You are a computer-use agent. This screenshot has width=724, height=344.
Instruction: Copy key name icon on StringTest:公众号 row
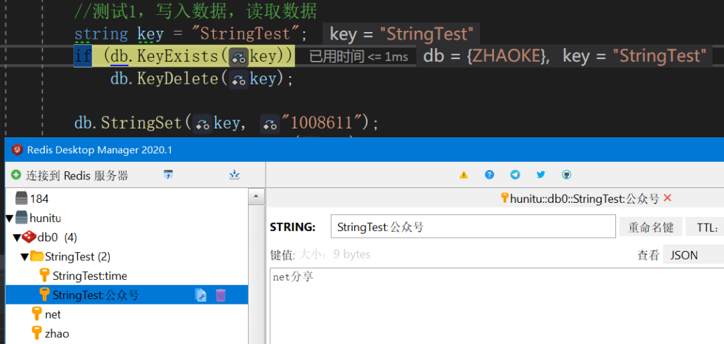click(201, 295)
